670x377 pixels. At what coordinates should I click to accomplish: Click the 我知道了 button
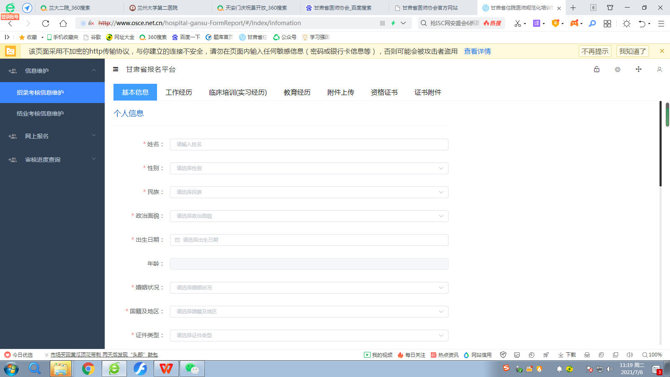(x=632, y=51)
